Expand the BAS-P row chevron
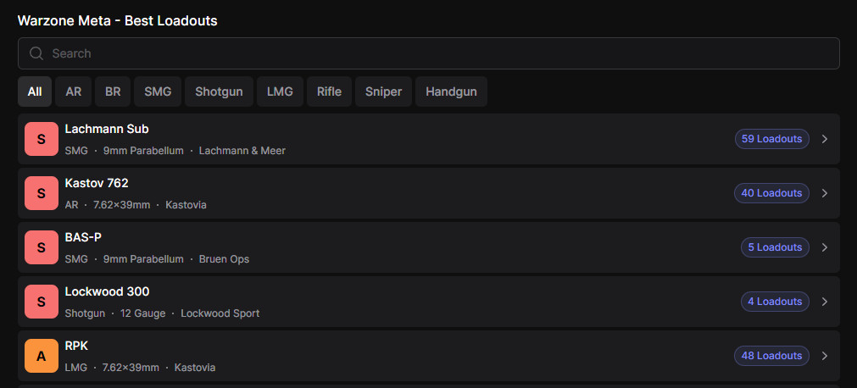This screenshot has width=857, height=388. tap(825, 247)
